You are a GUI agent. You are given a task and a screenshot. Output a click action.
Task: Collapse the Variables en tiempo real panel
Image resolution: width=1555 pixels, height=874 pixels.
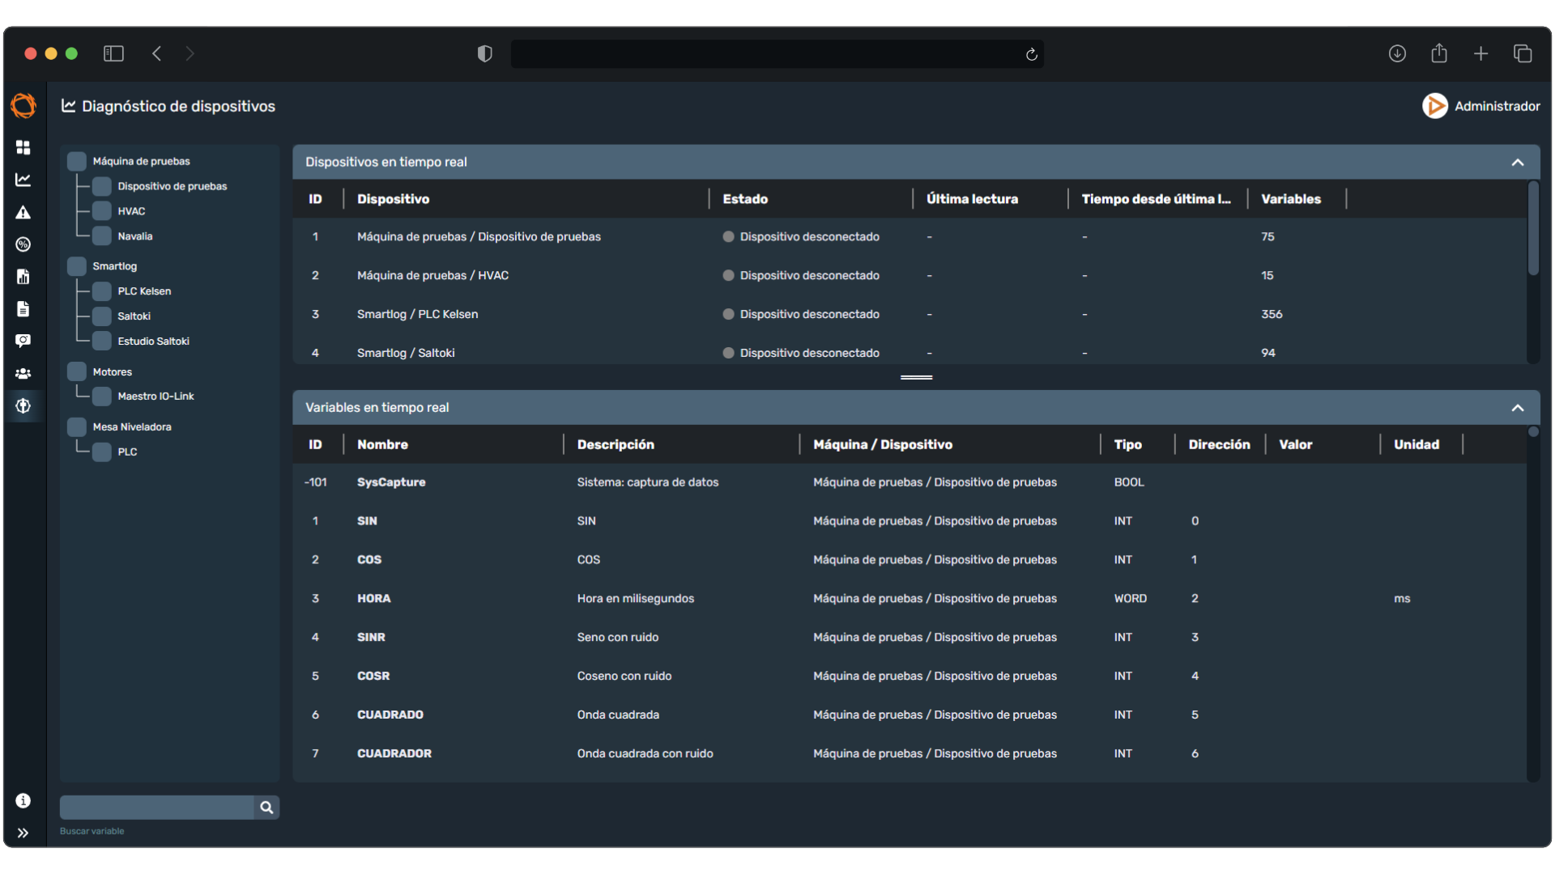[x=1518, y=408]
